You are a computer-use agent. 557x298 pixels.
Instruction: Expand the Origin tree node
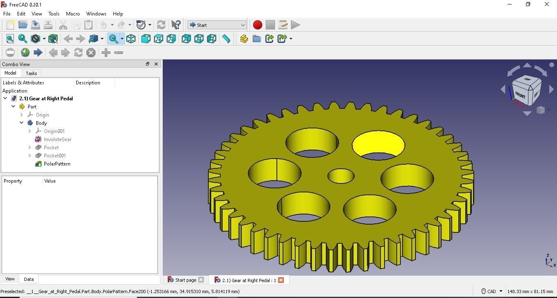[22, 115]
